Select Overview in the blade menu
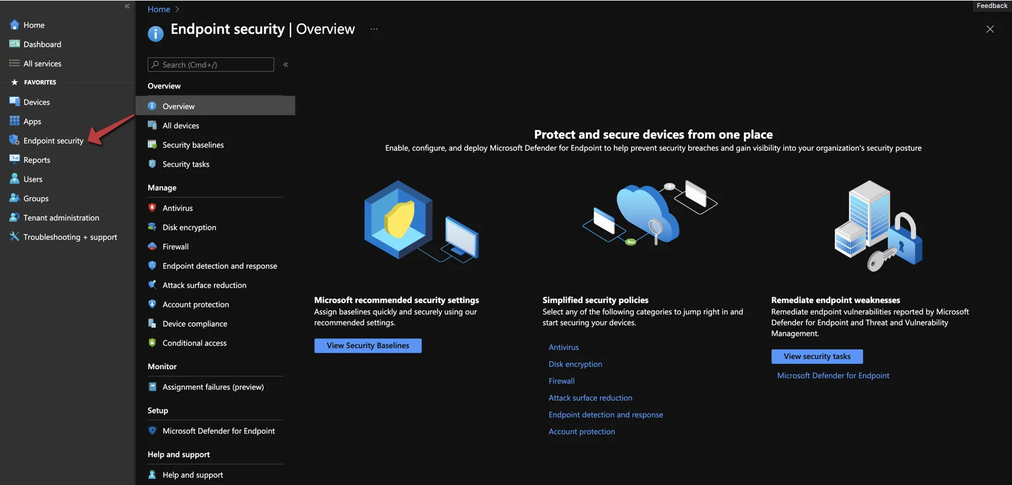Screen dimensions: 1012x485 coord(215,106)
